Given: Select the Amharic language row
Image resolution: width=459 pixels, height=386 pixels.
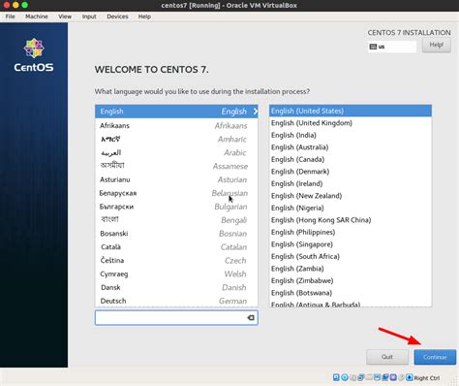Looking at the screenshot, I should coord(176,139).
